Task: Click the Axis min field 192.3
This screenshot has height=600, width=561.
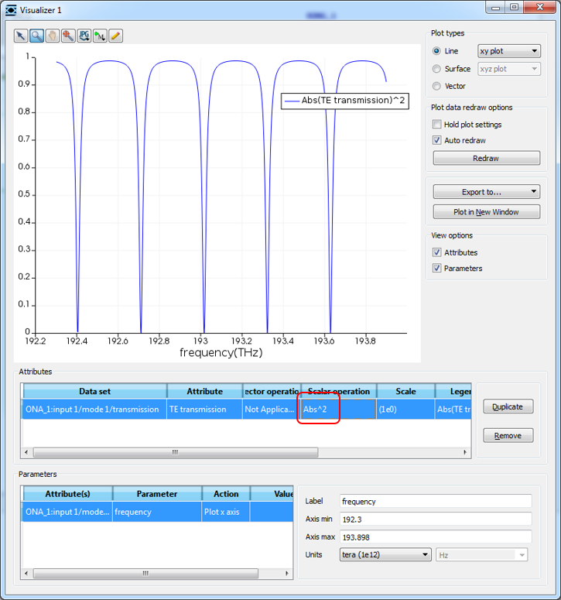Action: (x=436, y=519)
